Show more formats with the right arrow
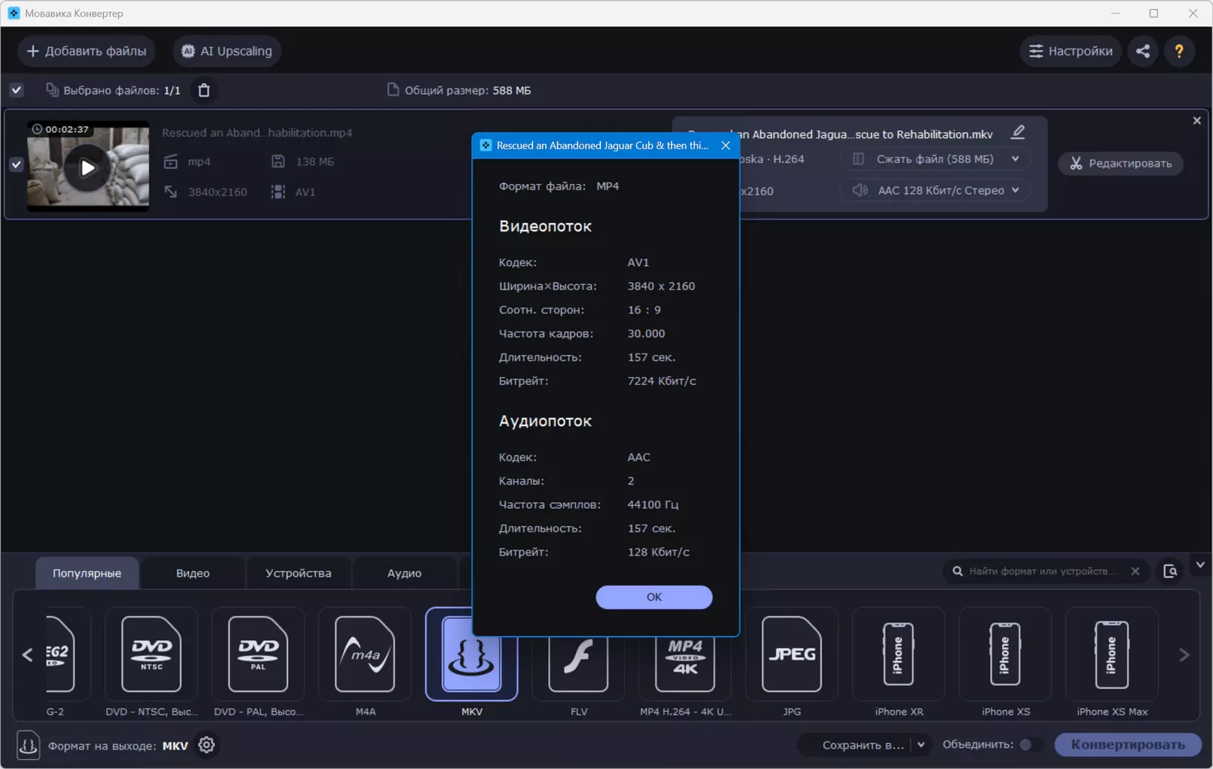This screenshot has width=1213, height=769. [x=1184, y=654]
